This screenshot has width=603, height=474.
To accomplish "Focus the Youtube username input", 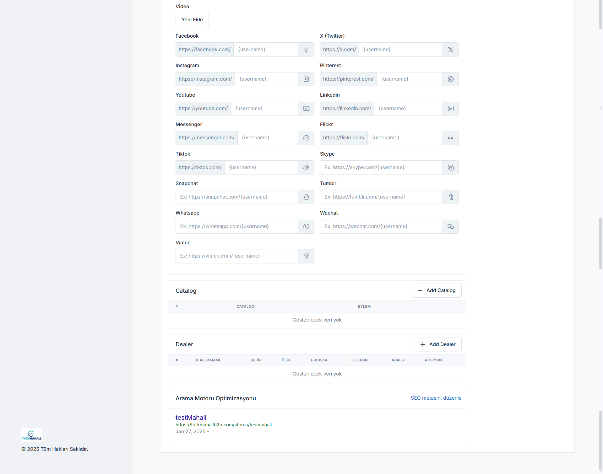I will [264, 109].
